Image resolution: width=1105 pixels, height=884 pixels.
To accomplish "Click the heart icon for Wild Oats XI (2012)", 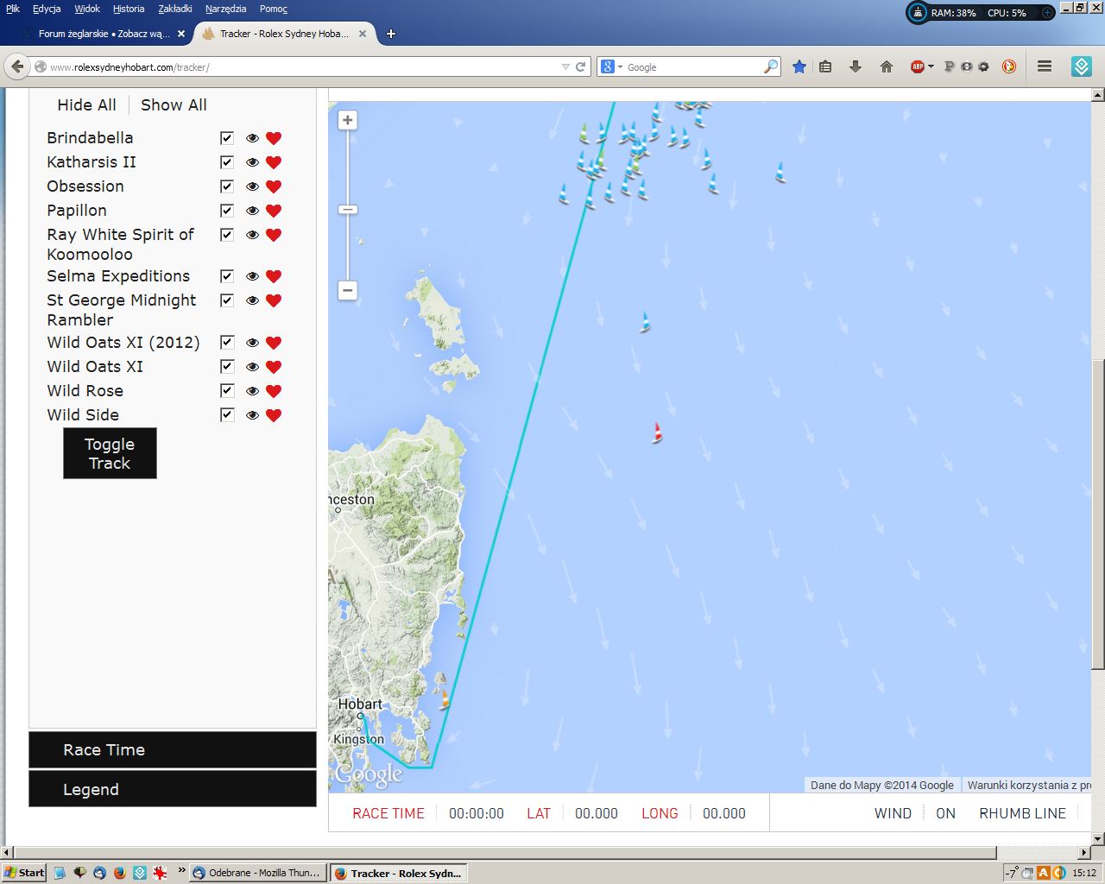I will [274, 343].
